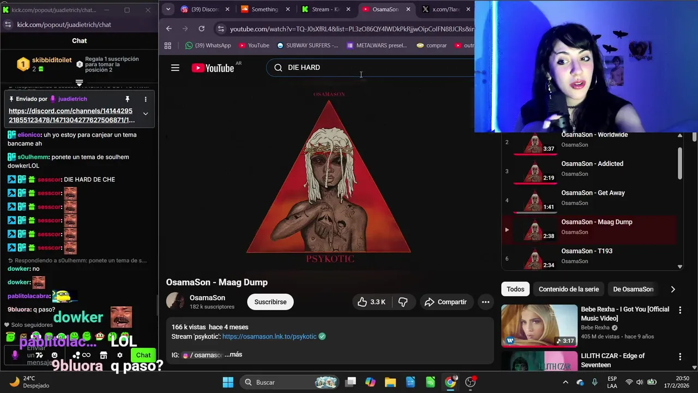Go to the YouTube home logo

coord(213,68)
